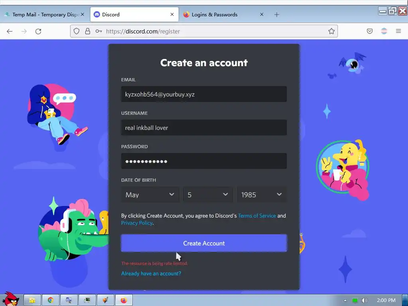Close the Logins & Passwords tab
Image resolution: width=408 pixels, height=306 pixels.
click(x=262, y=15)
